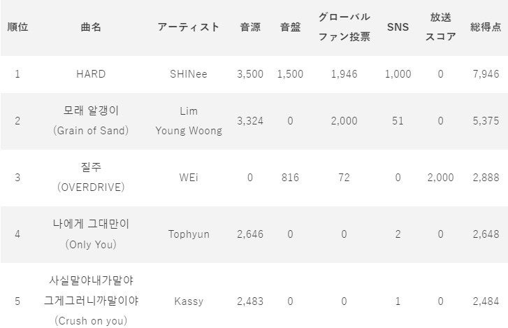Click the 音源 column header
Viewport: 508px width, 328px height.
click(x=250, y=27)
